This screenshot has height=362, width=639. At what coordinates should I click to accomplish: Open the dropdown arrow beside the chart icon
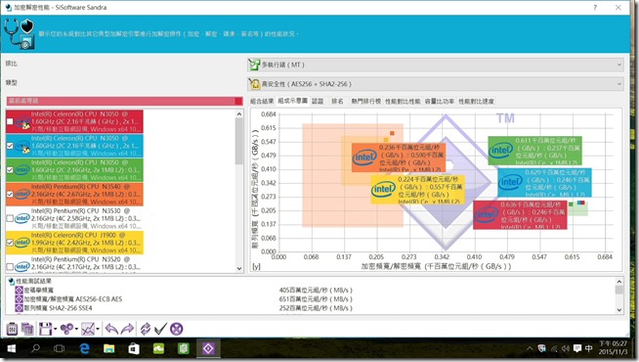coord(98,329)
